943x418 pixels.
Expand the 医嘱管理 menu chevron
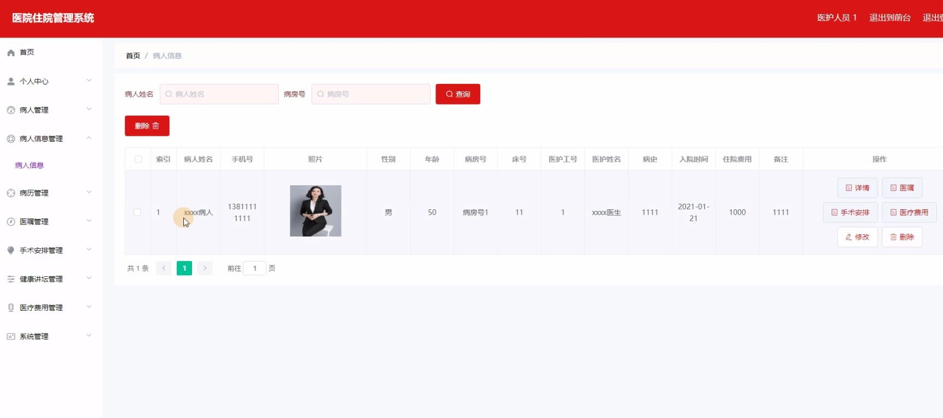89,221
